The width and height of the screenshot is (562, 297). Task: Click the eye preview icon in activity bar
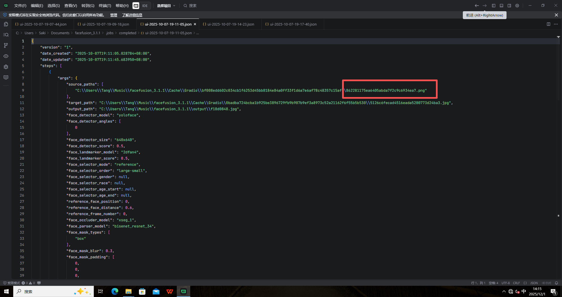6,56
